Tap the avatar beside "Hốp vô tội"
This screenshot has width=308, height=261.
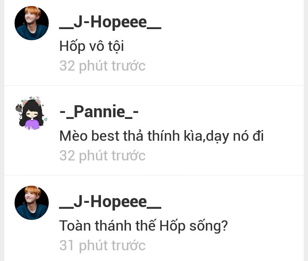click(32, 24)
